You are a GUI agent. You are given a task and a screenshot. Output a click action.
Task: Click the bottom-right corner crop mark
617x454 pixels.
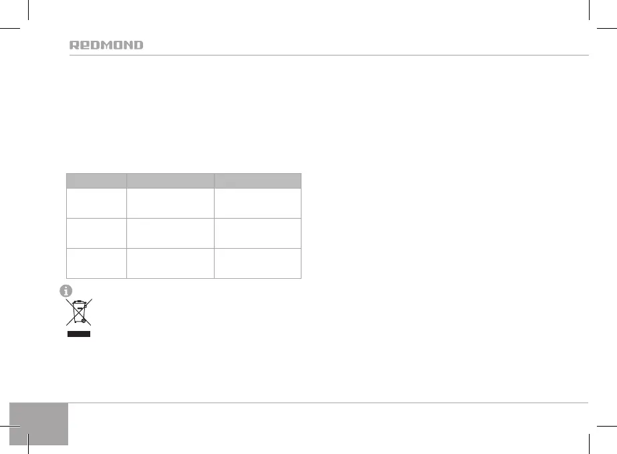click(589, 427)
